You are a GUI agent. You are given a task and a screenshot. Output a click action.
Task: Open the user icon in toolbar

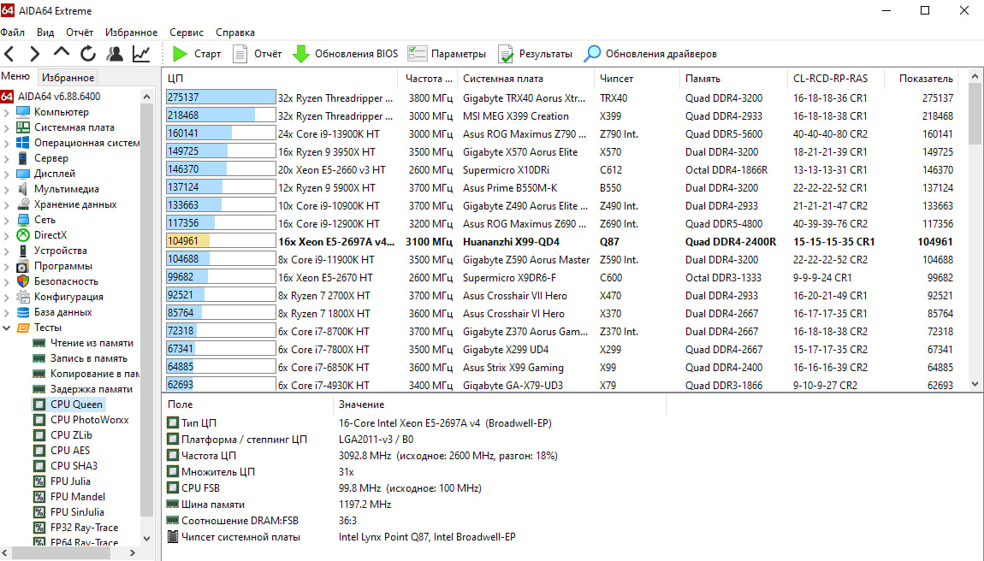pos(115,54)
